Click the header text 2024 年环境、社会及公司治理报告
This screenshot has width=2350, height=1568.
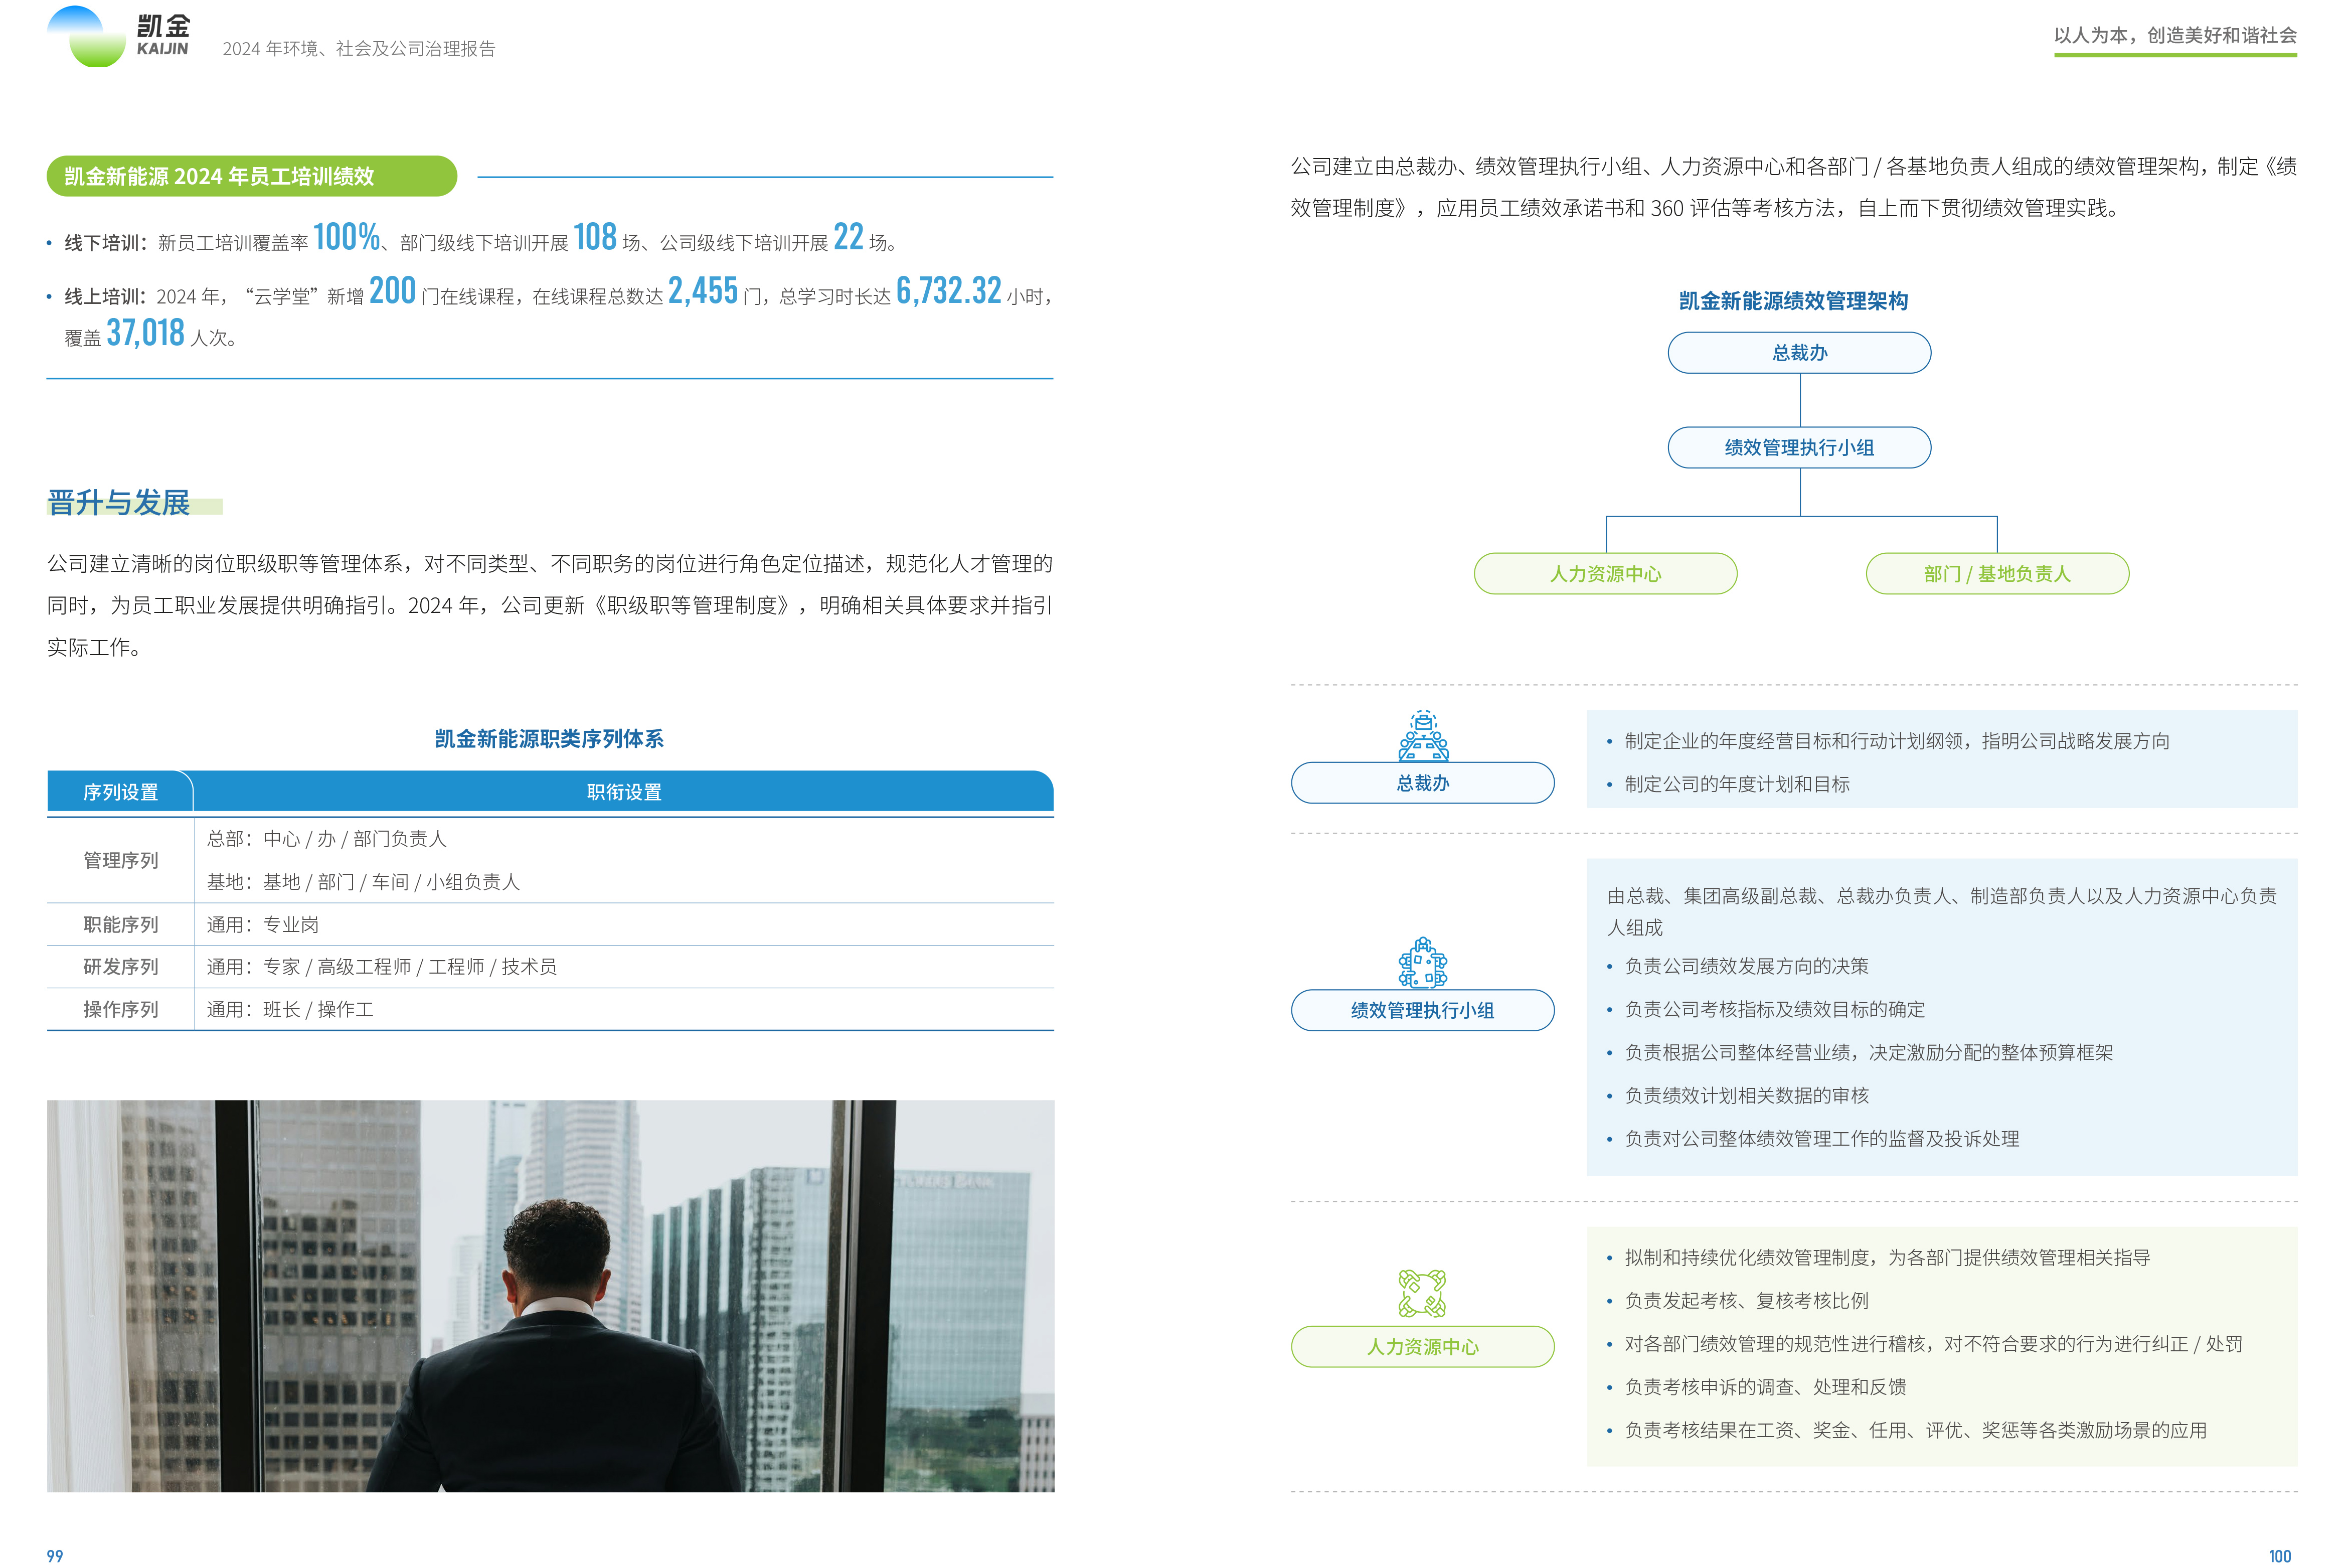[359, 49]
